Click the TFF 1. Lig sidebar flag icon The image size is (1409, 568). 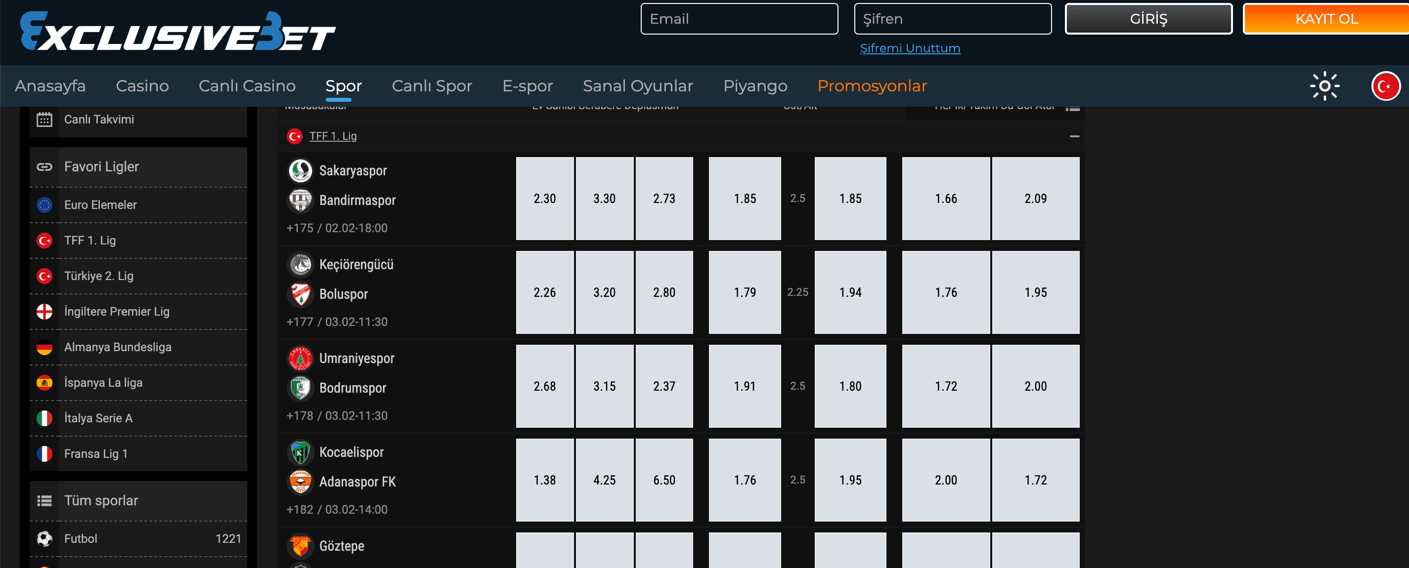click(x=44, y=241)
